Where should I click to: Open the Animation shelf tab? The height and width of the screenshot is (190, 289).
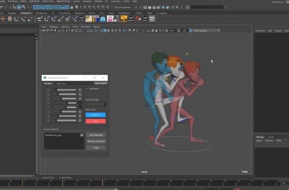click(26, 13)
